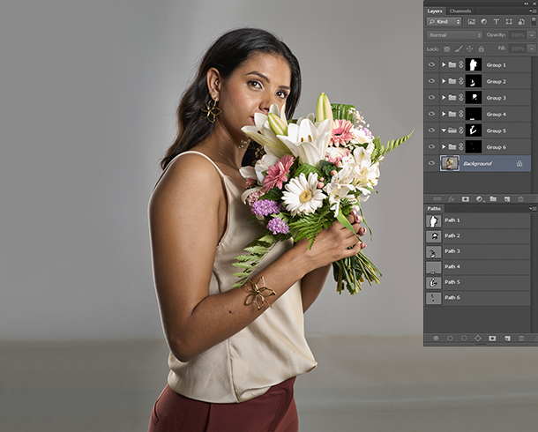The height and width of the screenshot is (432, 538).
Task: Select Path 3 in Paths panel
Action: [478, 251]
